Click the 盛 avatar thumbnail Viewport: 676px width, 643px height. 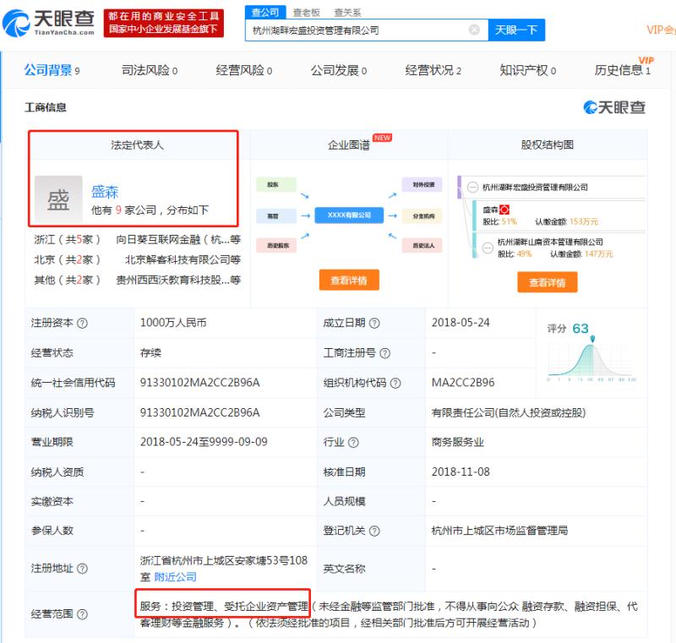58,199
